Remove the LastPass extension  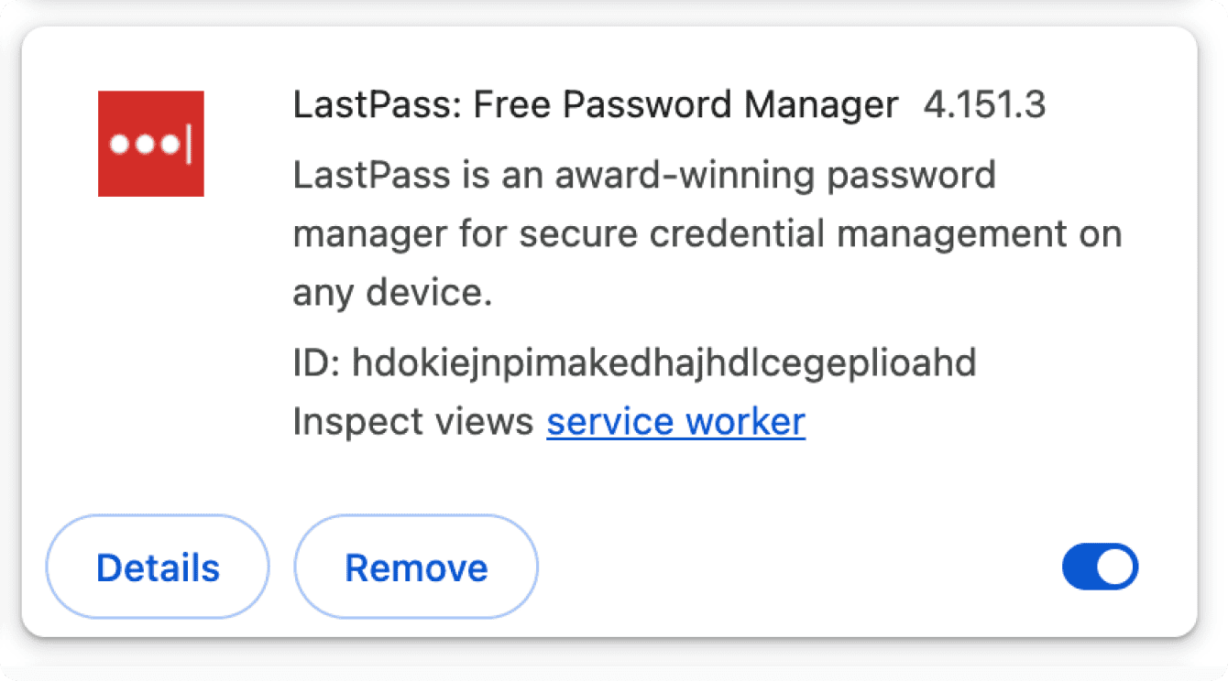416,567
